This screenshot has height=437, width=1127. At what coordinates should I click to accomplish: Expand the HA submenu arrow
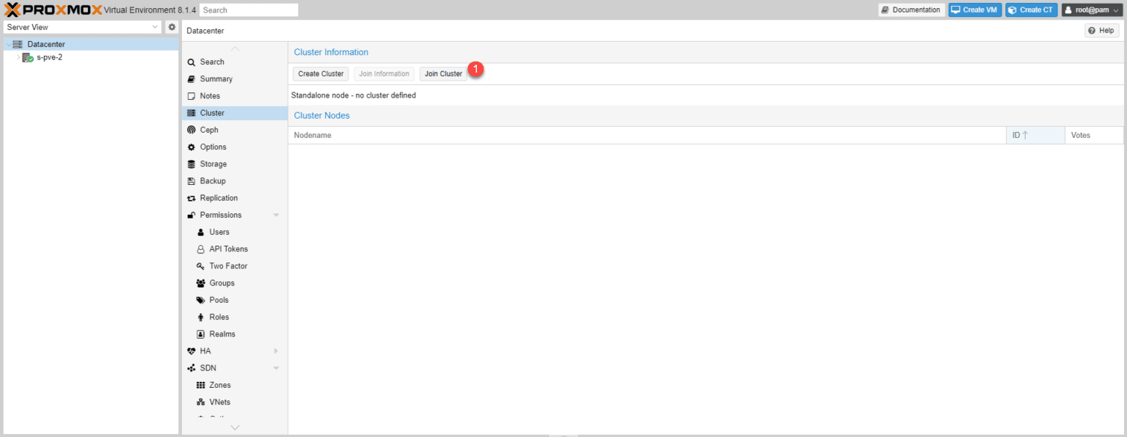[x=277, y=351]
